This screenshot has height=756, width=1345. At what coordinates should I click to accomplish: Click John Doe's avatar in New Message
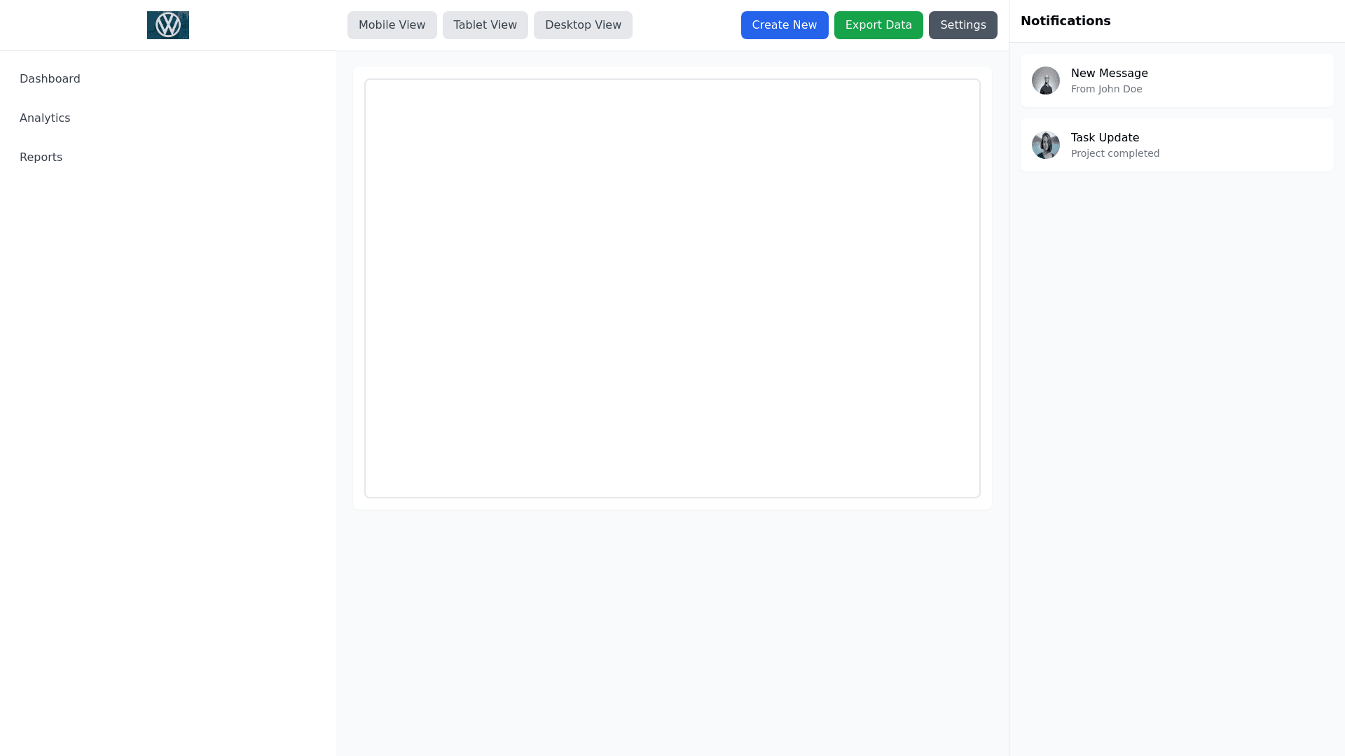1045,80
